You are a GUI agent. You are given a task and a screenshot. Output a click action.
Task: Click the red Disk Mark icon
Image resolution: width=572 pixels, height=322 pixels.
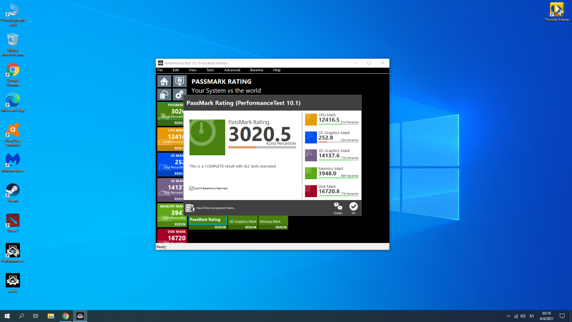coord(311,191)
